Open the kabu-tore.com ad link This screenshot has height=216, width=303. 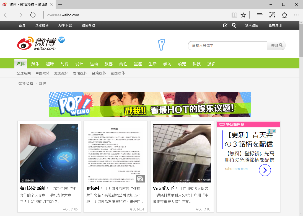pyautogui.click(x=236, y=169)
